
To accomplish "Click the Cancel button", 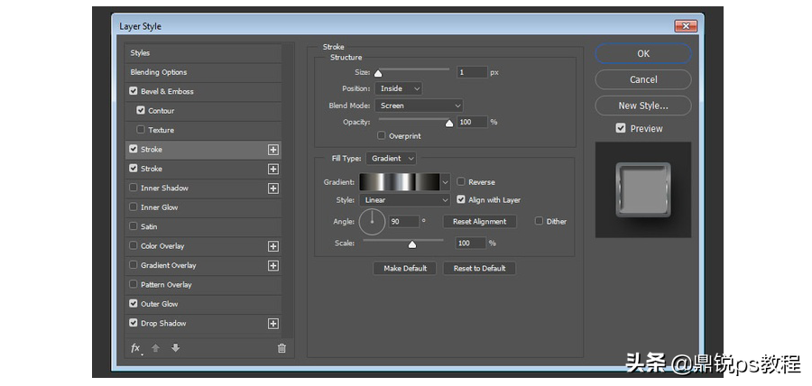I will tap(643, 79).
